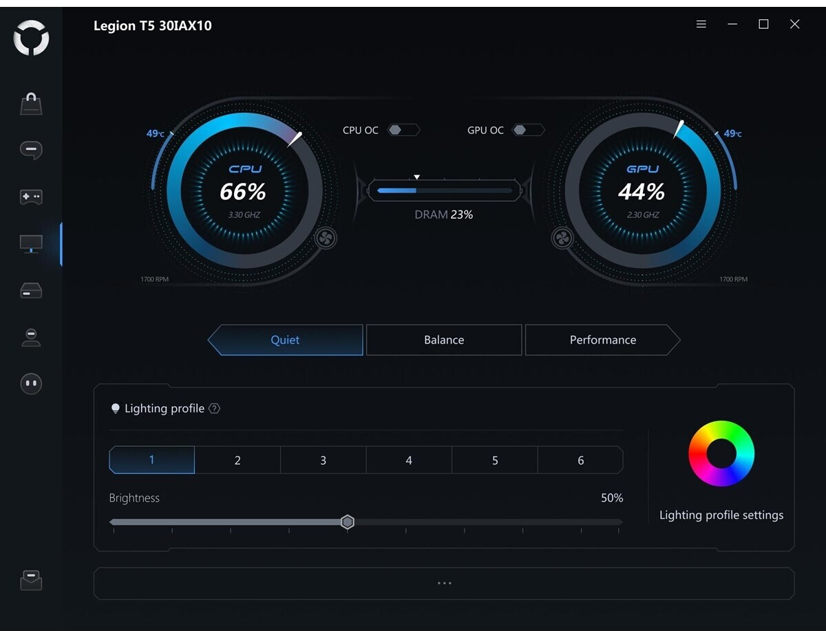Click the chat bubble sidebar icon

point(31,150)
